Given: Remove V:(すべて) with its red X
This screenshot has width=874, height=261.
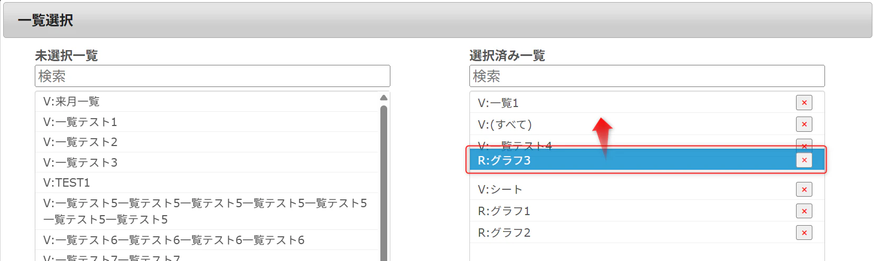Looking at the screenshot, I should [804, 124].
